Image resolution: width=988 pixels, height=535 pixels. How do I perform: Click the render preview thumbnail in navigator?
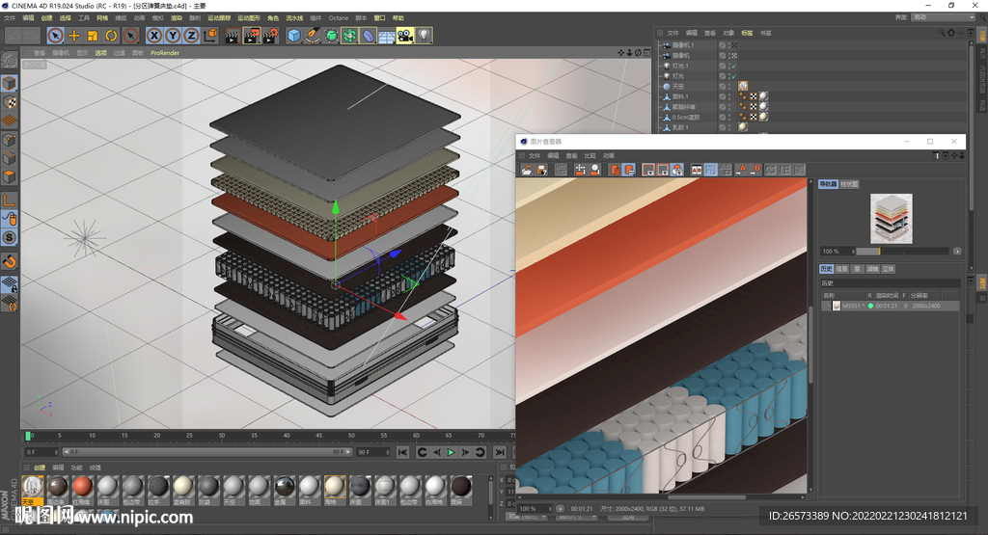891,219
